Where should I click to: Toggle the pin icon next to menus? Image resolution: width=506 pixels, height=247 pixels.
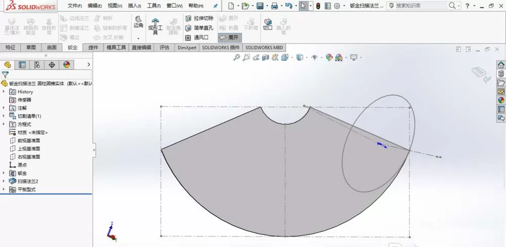216,6
